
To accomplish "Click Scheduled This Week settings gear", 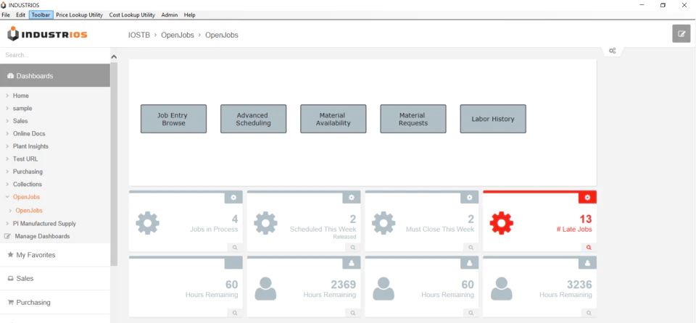I will pyautogui.click(x=352, y=198).
